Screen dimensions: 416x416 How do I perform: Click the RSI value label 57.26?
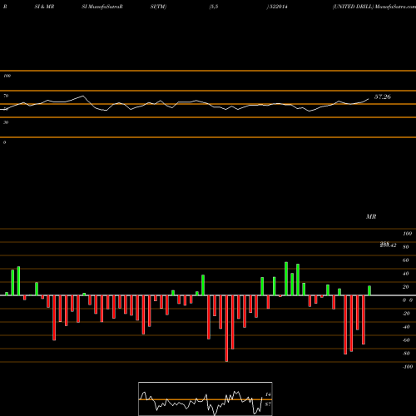tap(383, 97)
